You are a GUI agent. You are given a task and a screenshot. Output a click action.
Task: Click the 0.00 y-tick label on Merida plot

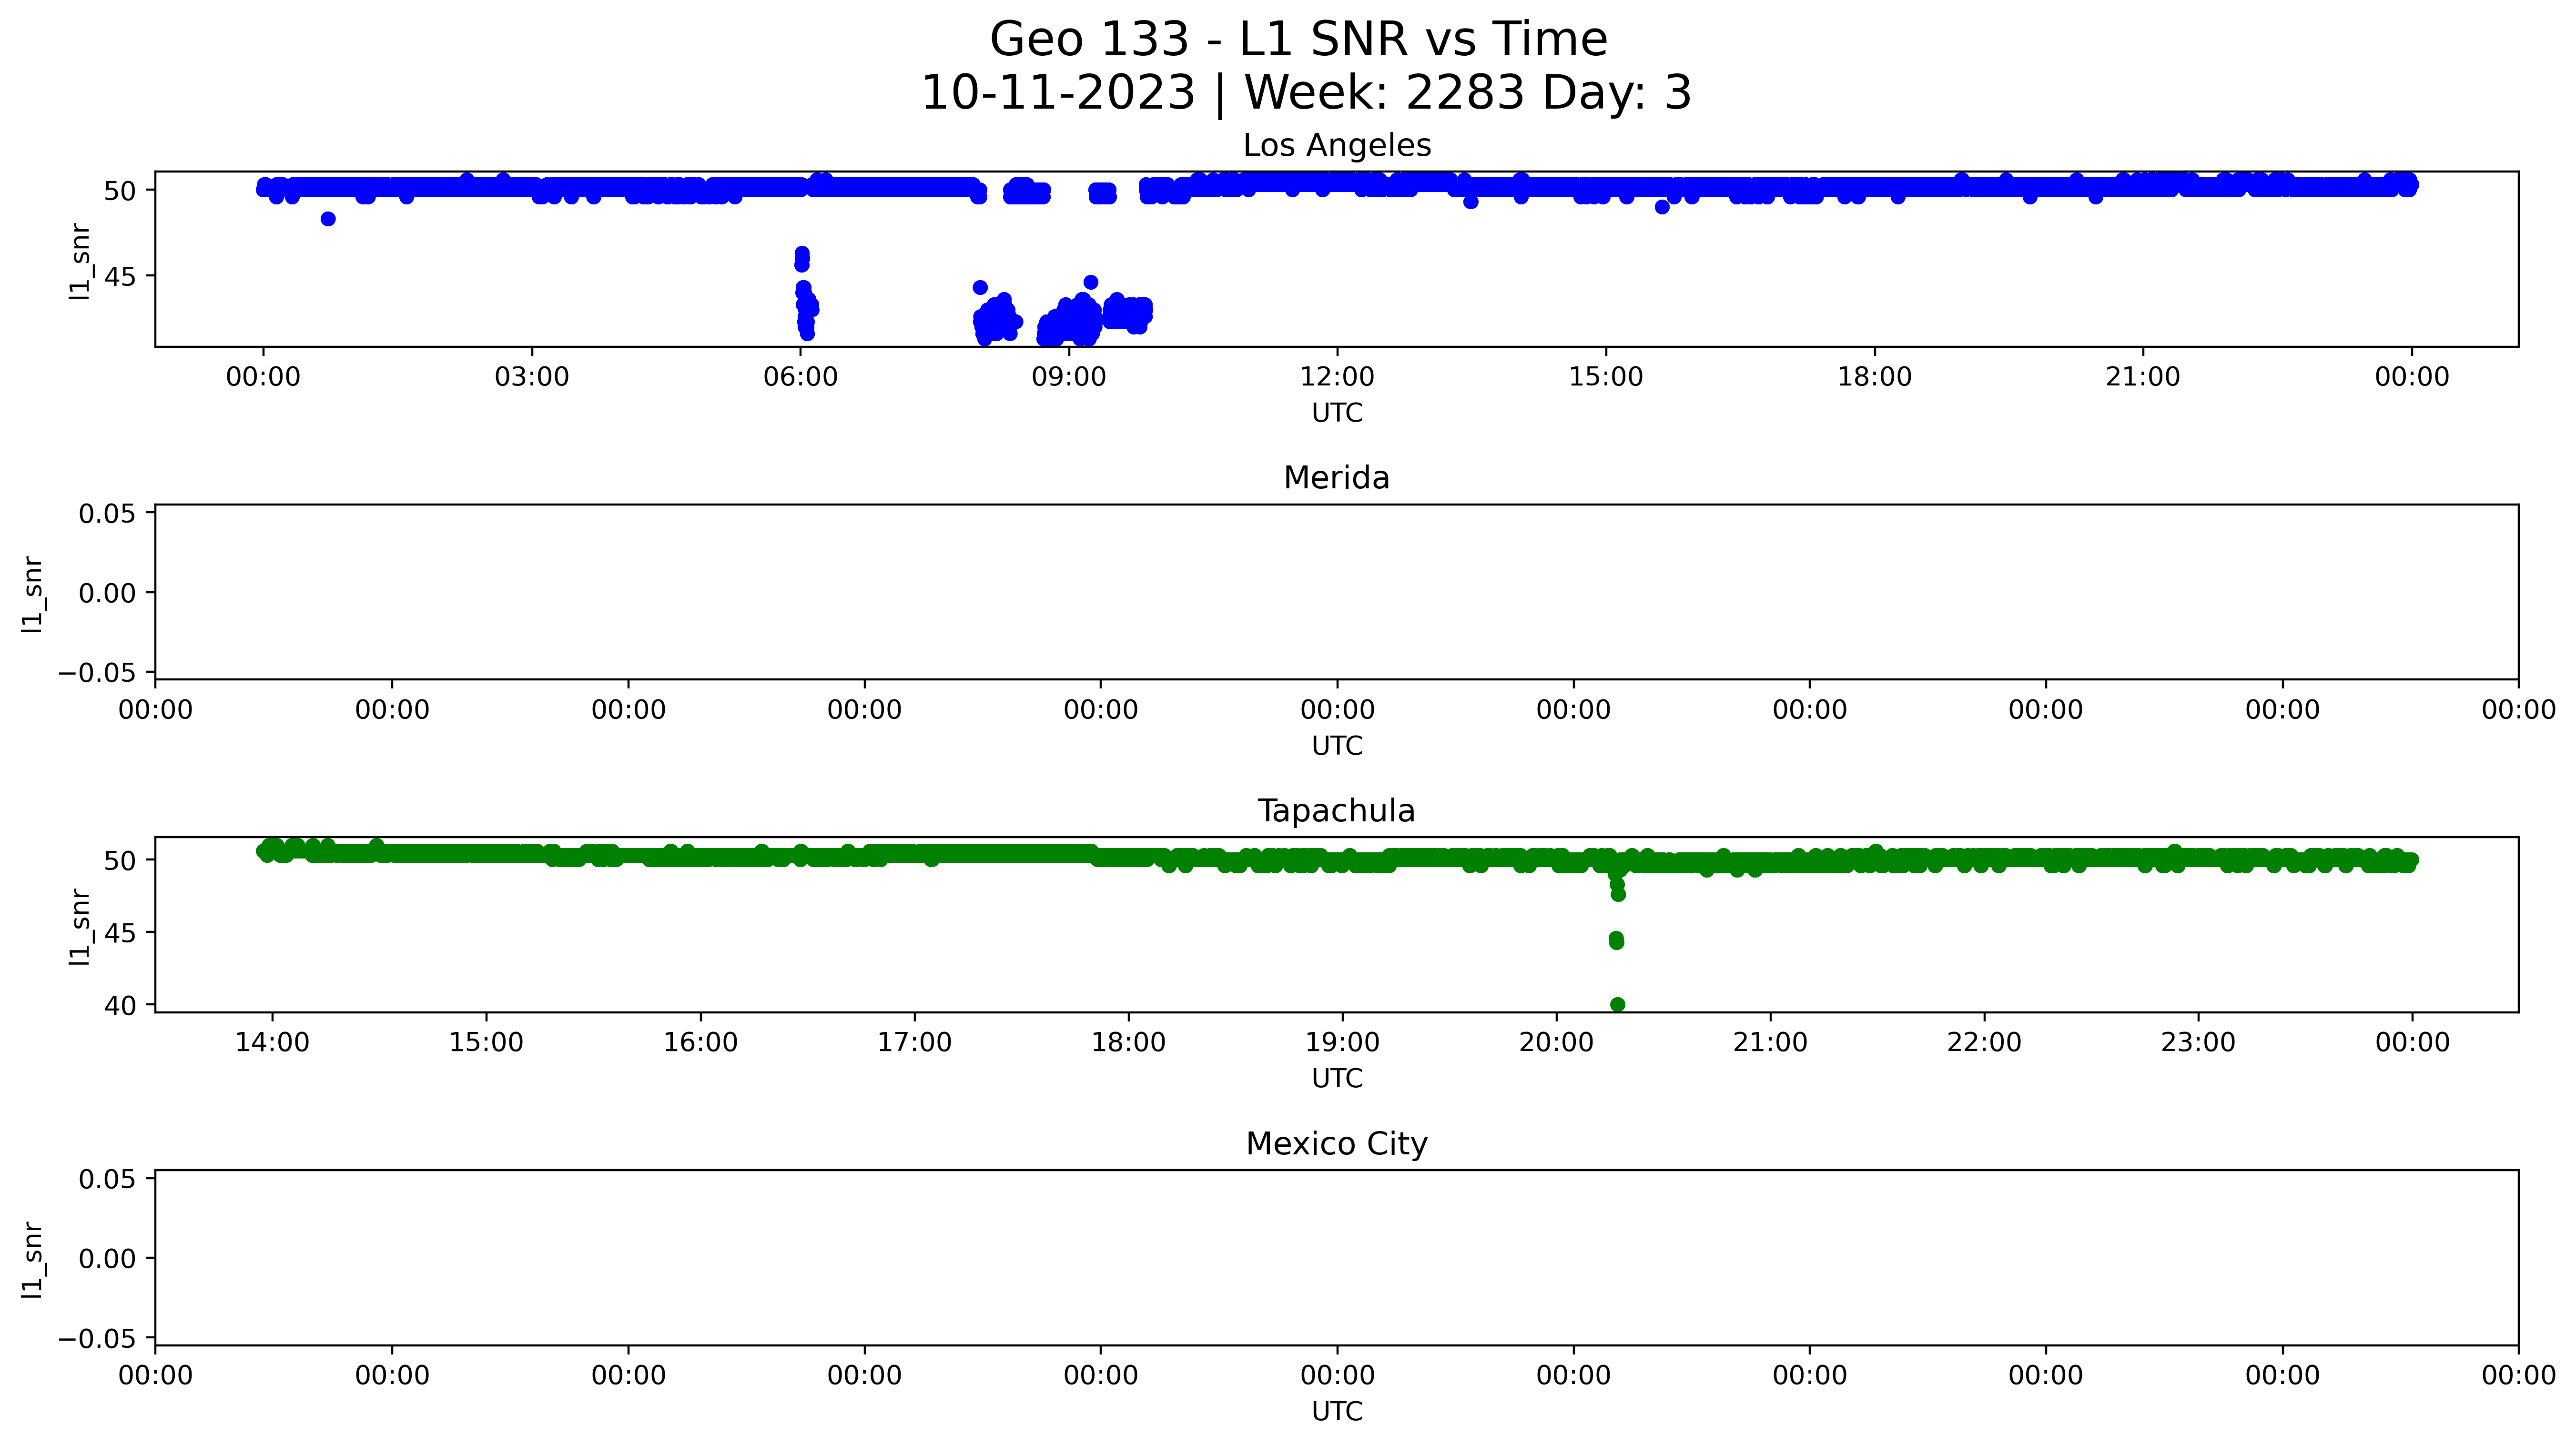pyautogui.click(x=108, y=594)
